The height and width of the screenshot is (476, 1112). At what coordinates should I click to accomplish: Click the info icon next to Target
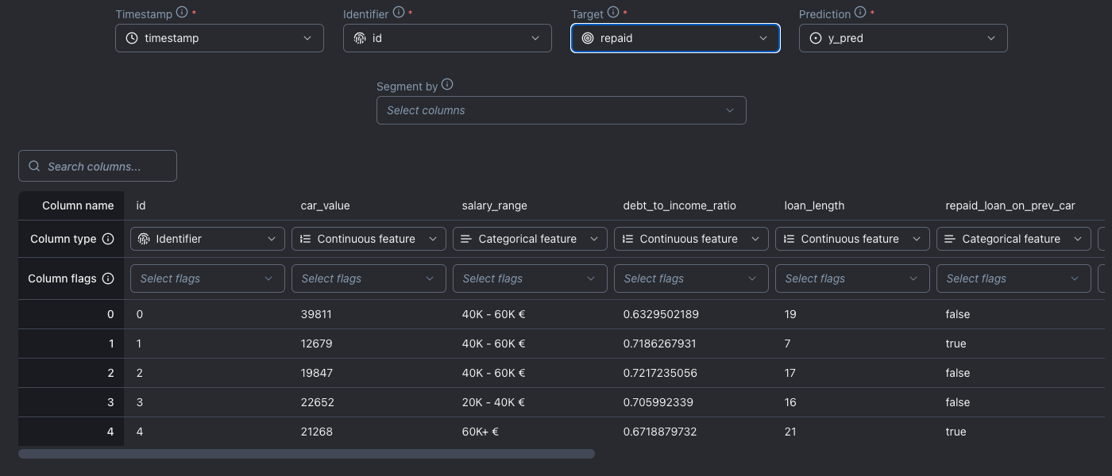[612, 13]
